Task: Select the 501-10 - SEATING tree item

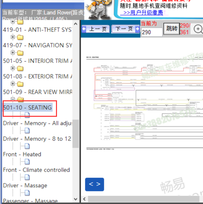Action: (x=28, y=108)
